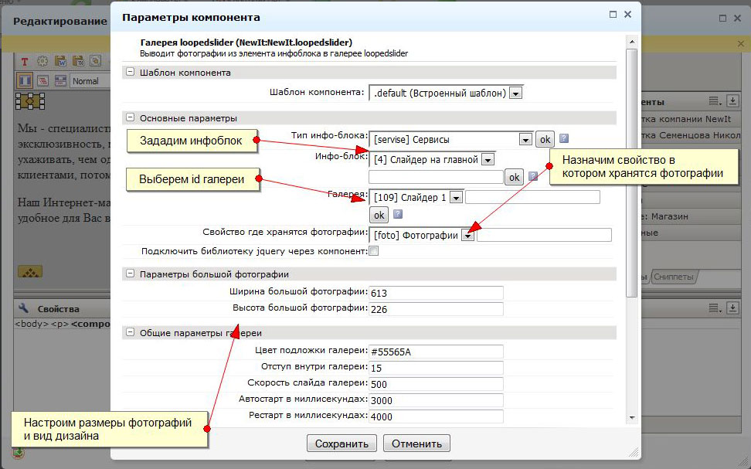Click ok next to Тип инфо-блока
751x469 pixels.
coord(545,139)
